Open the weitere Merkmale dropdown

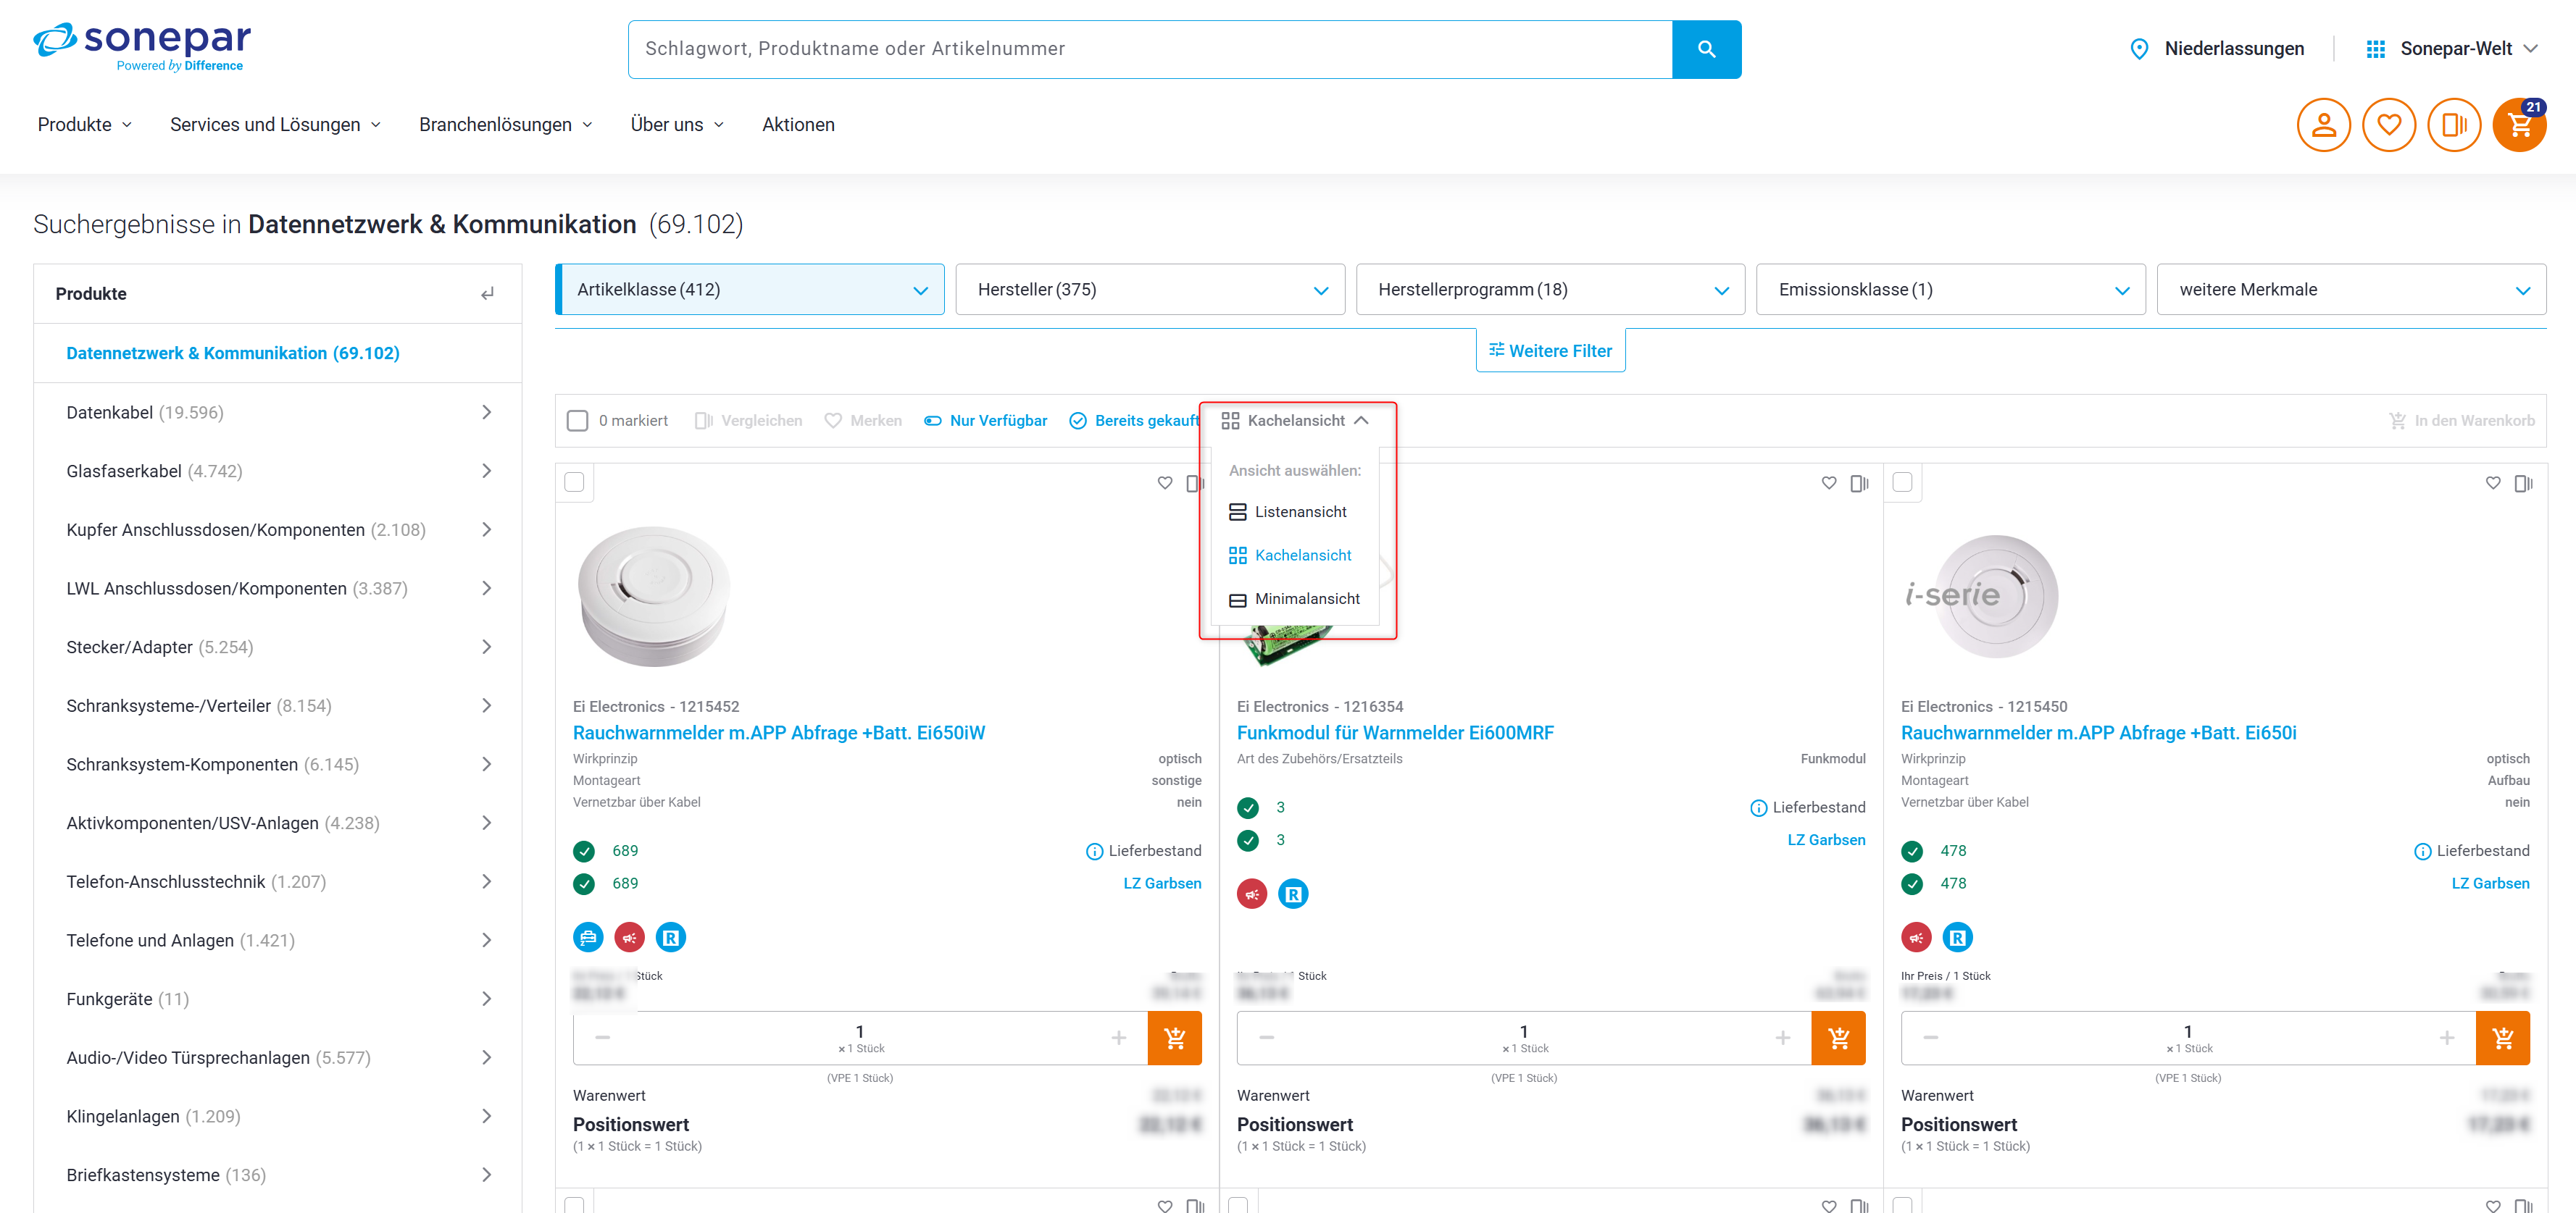pos(2352,290)
